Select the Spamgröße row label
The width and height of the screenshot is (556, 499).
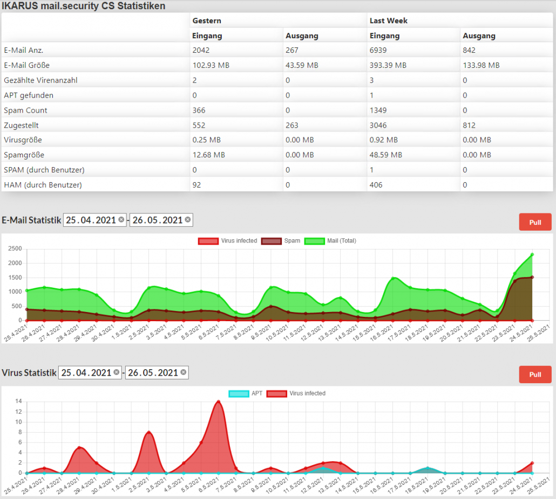(24, 155)
